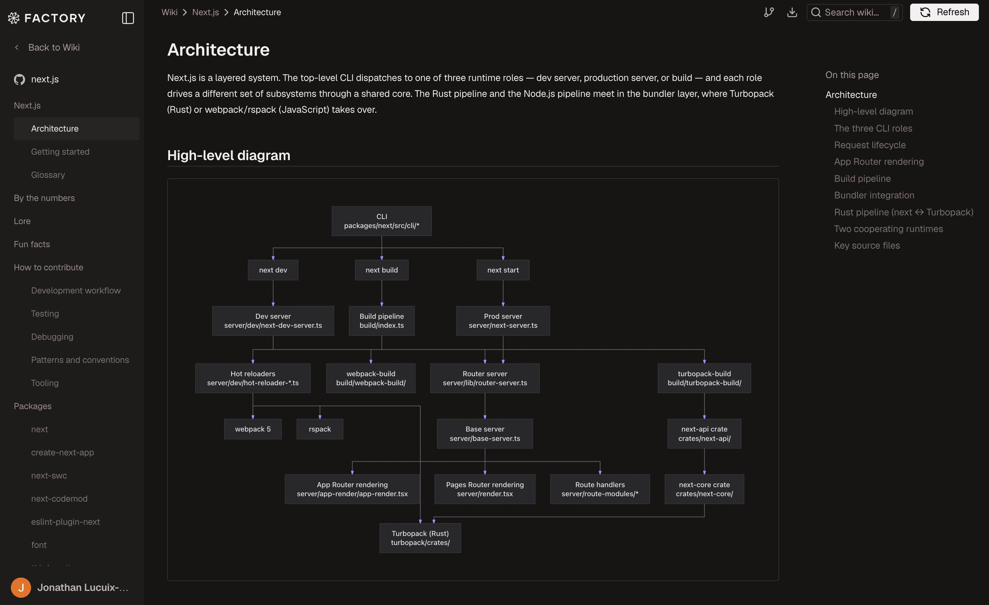Jump to App Router rendering section
This screenshot has width=989, height=605.
coord(879,162)
